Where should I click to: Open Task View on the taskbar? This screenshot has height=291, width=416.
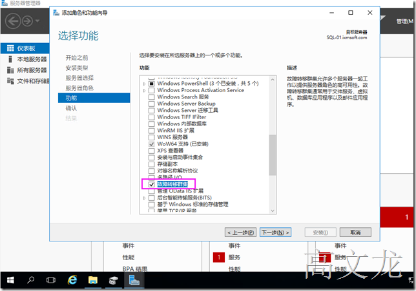coord(50,280)
